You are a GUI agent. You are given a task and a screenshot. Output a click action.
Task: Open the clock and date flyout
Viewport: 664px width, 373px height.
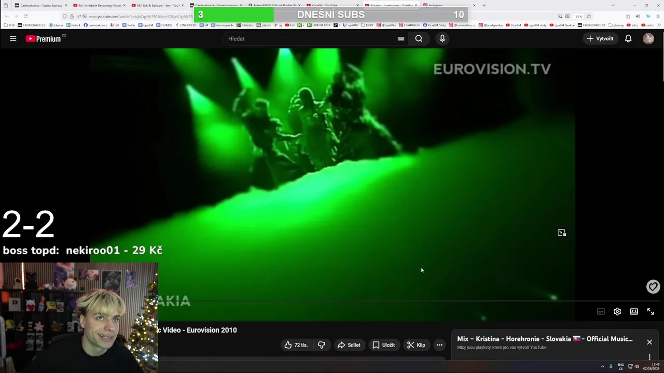pyautogui.click(x=652, y=367)
